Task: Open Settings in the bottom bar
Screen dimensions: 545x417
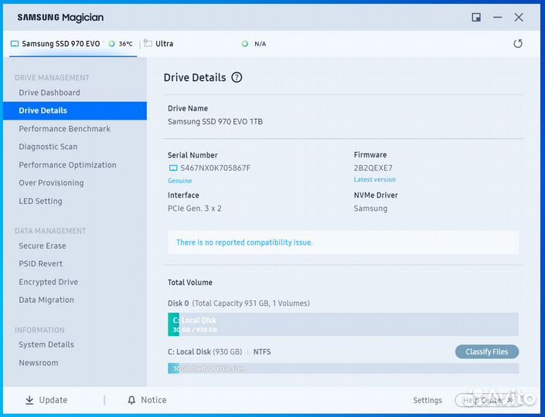Action: pyautogui.click(x=427, y=400)
